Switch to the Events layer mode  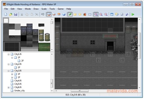[64, 14]
